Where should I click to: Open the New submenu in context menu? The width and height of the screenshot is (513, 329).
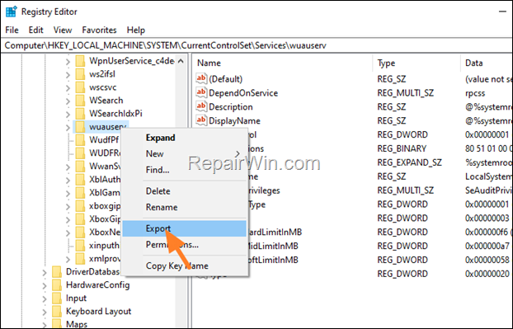[x=185, y=153]
